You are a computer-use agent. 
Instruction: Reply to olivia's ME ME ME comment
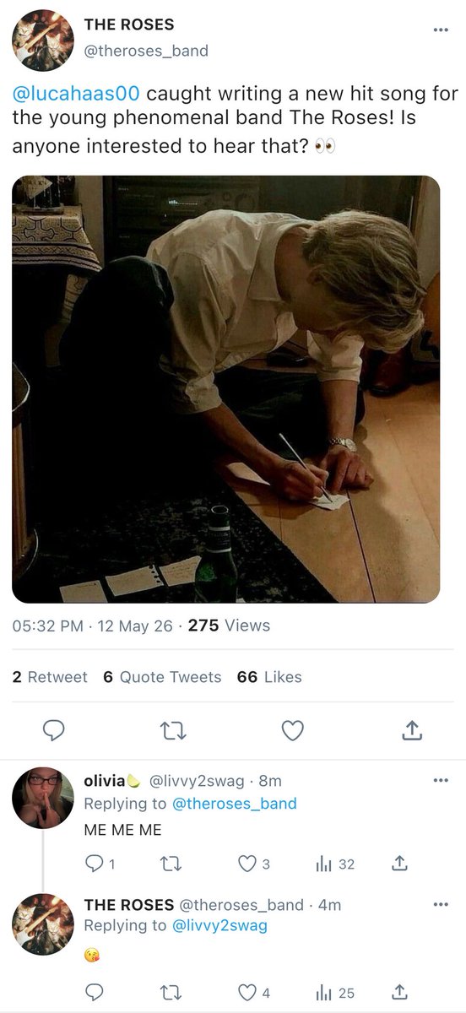coord(100,864)
